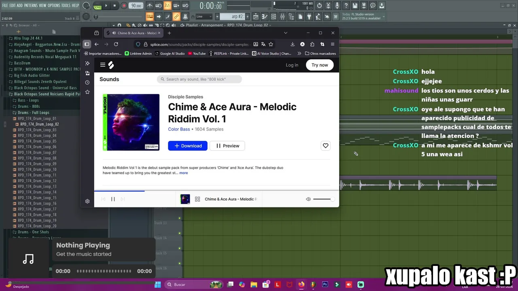518x291 pixels.
Task: Click the Log in link
Action: click(x=292, y=65)
